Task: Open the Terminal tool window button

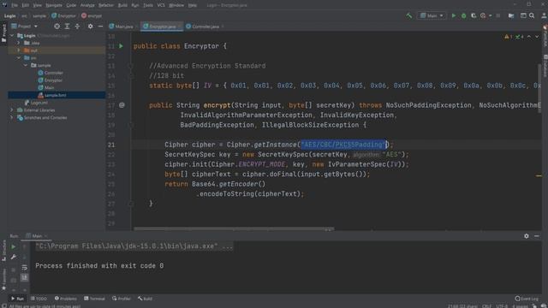Action: pos(94,299)
